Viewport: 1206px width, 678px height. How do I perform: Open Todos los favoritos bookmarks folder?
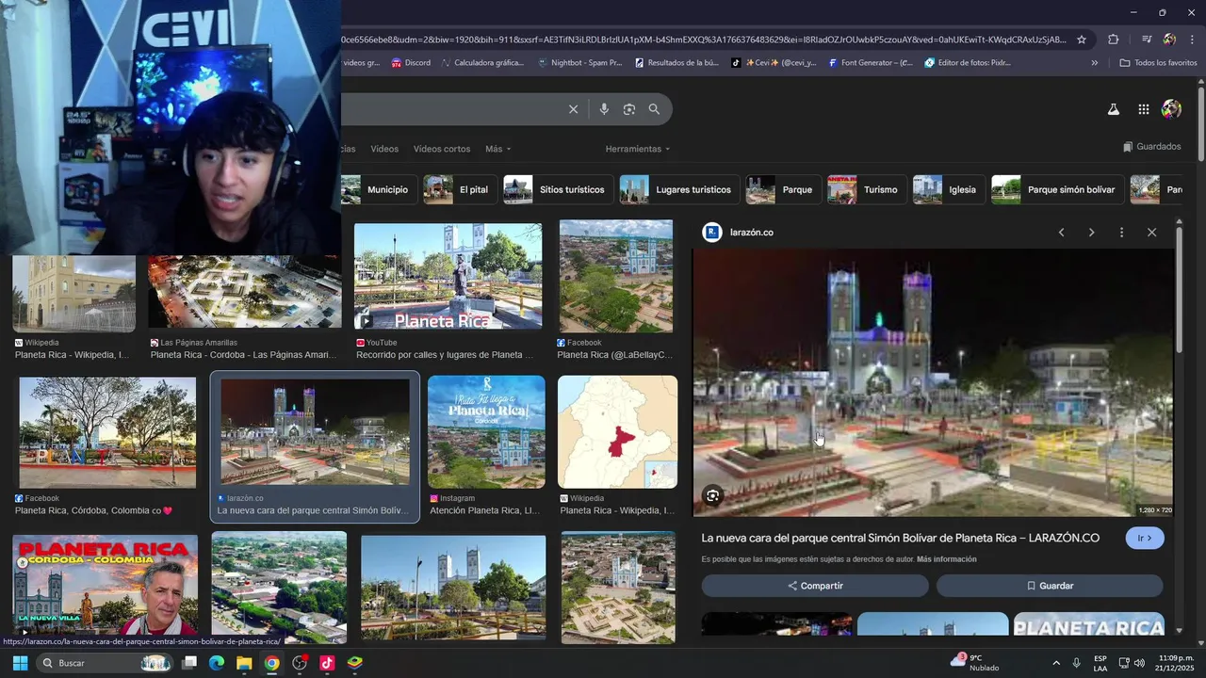[1158, 63]
